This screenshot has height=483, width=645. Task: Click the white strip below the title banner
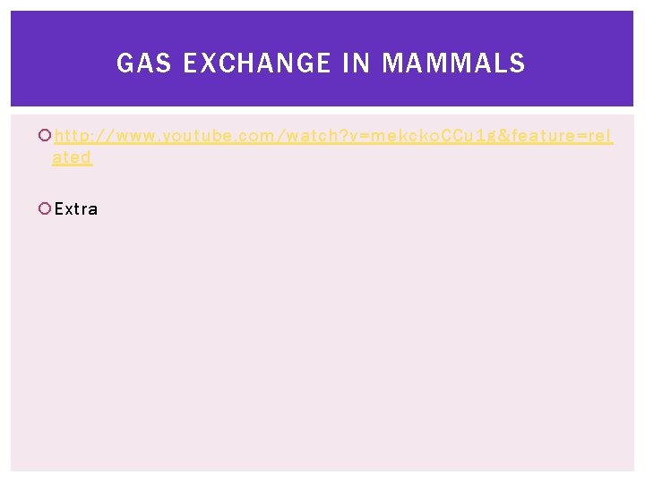pyautogui.click(x=322, y=111)
